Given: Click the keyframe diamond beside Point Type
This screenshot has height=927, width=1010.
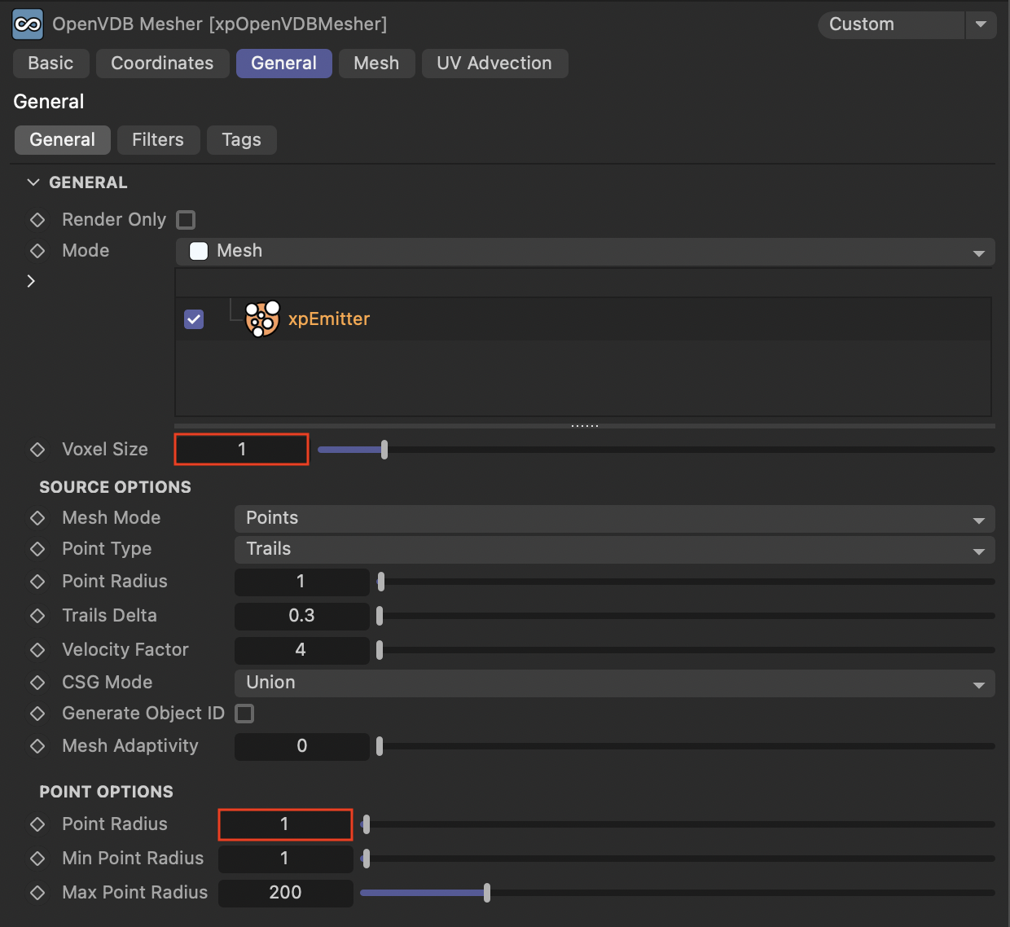Looking at the screenshot, I should pos(37,549).
